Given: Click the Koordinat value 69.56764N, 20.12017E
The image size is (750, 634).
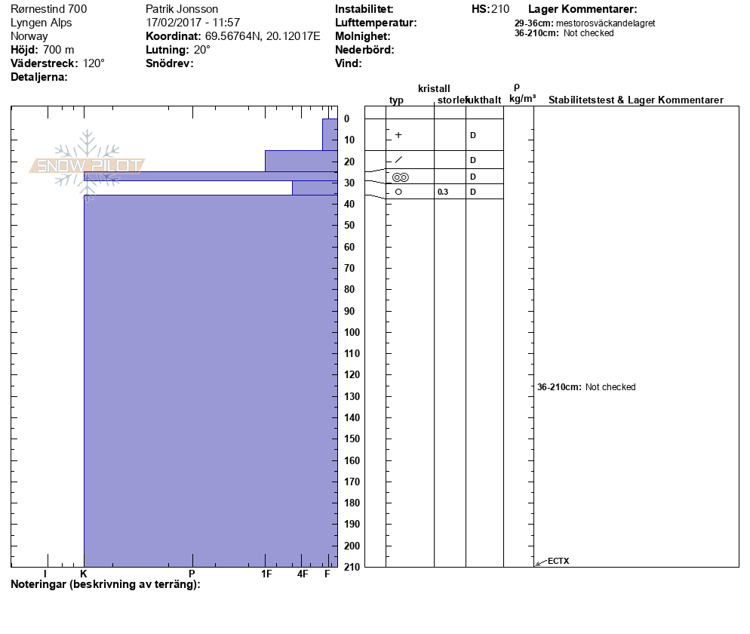Looking at the screenshot, I should coord(263,36).
